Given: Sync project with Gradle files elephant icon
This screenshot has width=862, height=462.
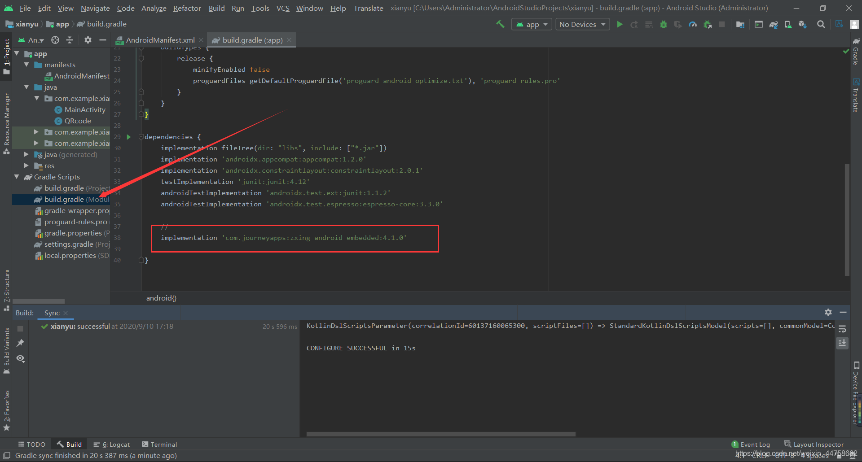Looking at the screenshot, I should (x=773, y=24).
